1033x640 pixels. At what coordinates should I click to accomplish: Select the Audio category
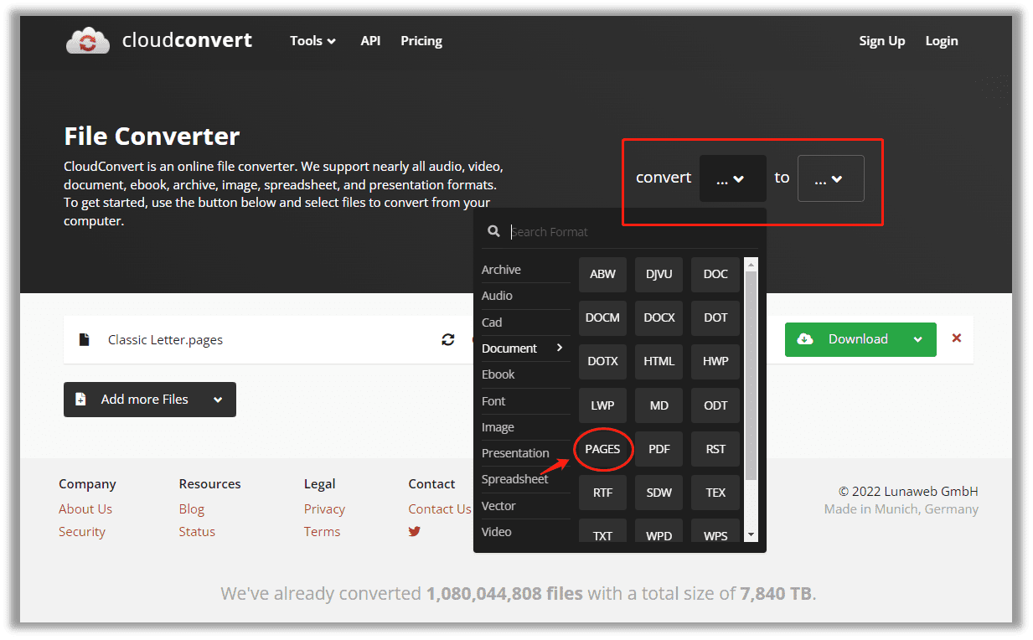525,296
